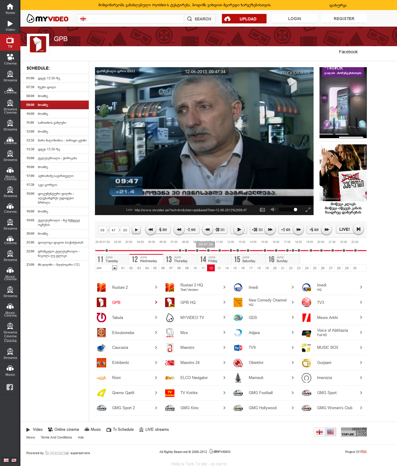Open the Home sidebar icon
Screen dimensions: 397x466
coord(10,9)
